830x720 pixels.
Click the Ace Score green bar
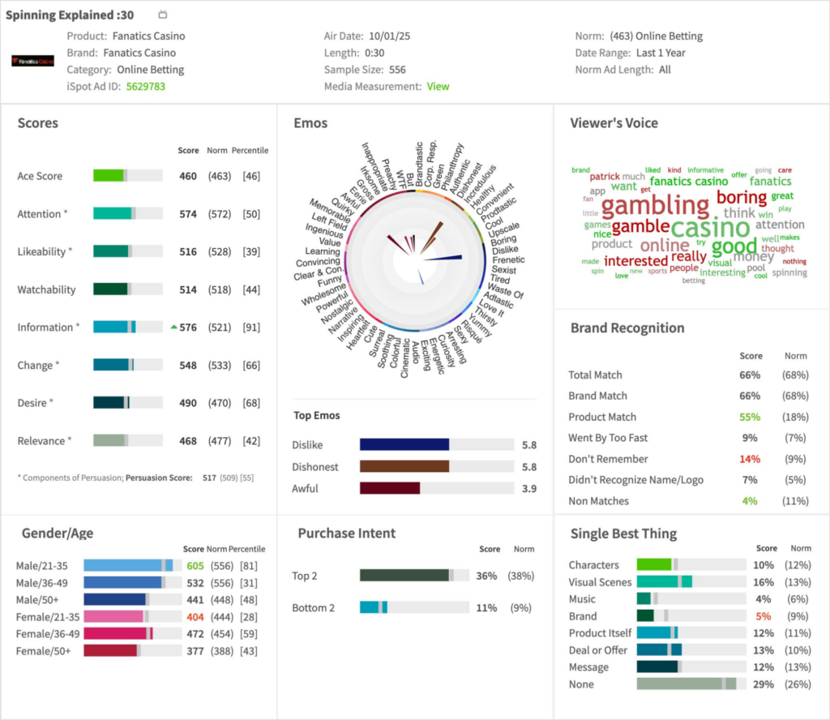pos(109,176)
